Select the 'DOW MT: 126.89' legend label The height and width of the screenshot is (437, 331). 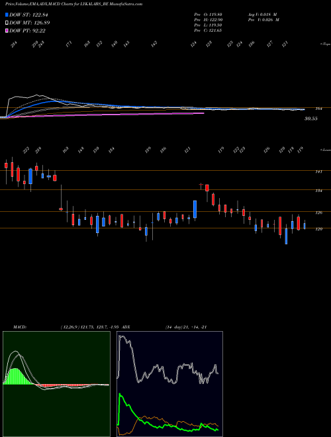pos(30,23)
